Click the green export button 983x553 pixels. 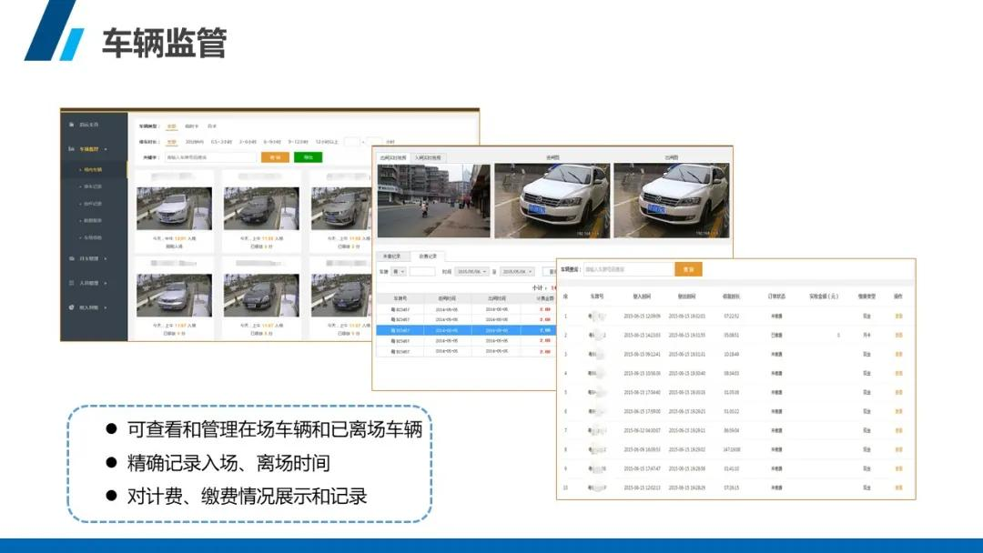[x=308, y=157]
